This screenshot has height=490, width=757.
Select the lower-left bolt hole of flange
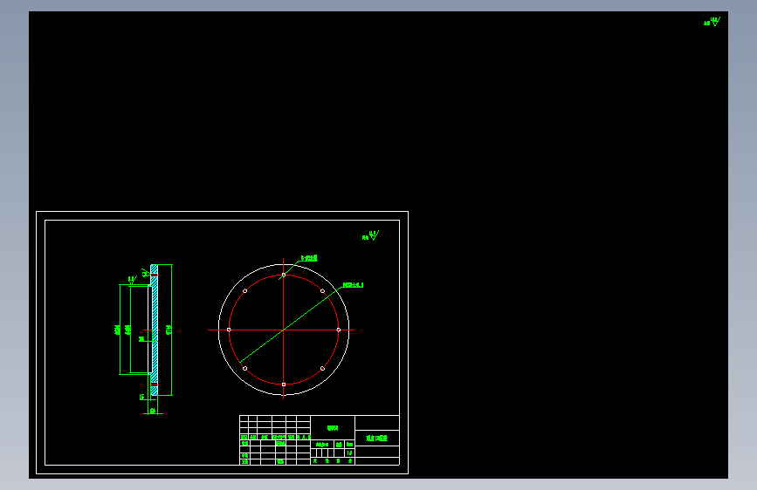(x=244, y=369)
